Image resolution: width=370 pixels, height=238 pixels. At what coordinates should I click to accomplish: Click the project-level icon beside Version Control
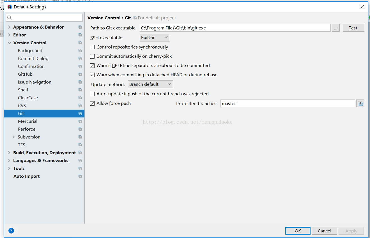pyautogui.click(x=80, y=43)
